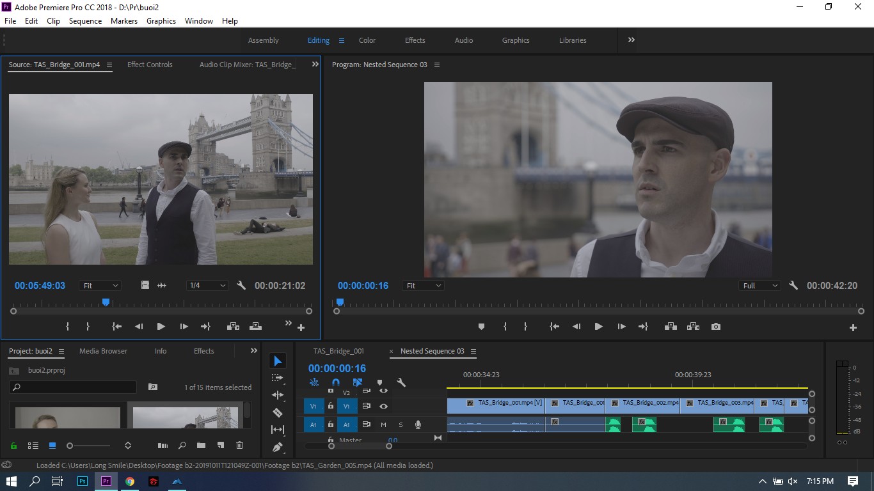
Task: Open Premiere Pro from Windows taskbar
Action: [x=106, y=481]
